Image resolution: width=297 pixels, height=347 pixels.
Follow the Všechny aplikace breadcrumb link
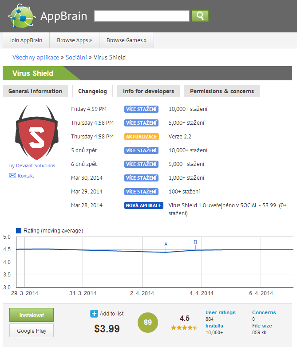pyautogui.click(x=36, y=57)
